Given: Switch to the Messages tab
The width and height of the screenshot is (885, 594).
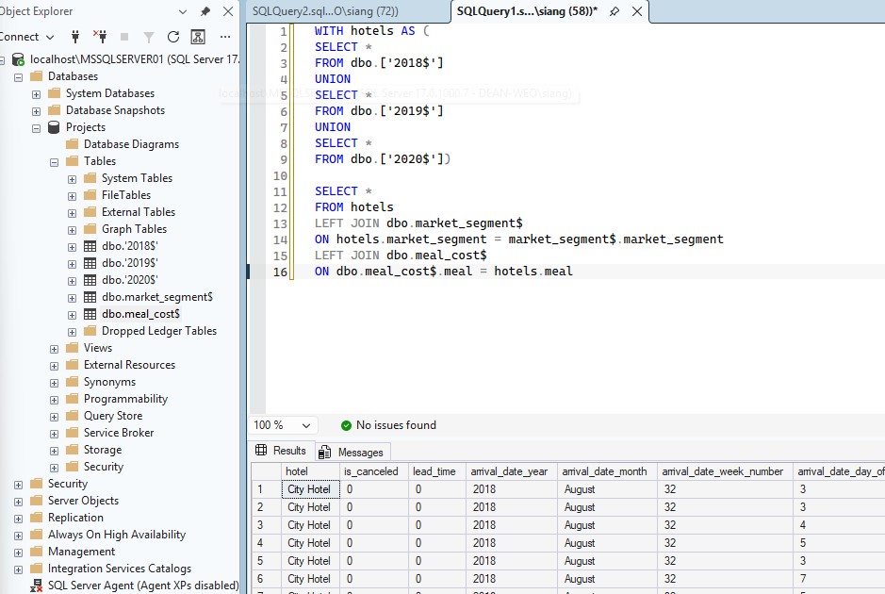Looking at the screenshot, I should 351,453.
